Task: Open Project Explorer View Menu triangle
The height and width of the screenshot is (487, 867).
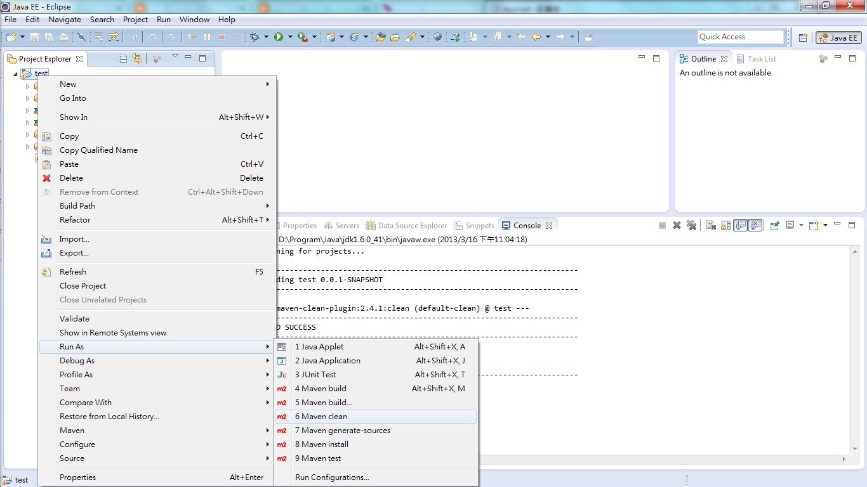Action: [x=175, y=56]
